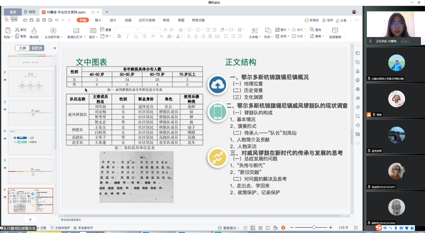Click the Format Painter (格式刷) icon
The width and height of the screenshot is (425, 233).
coord(34,31)
